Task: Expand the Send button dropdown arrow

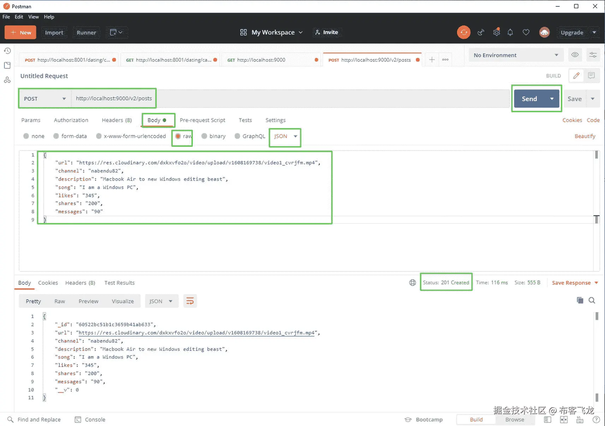Action: click(552, 99)
